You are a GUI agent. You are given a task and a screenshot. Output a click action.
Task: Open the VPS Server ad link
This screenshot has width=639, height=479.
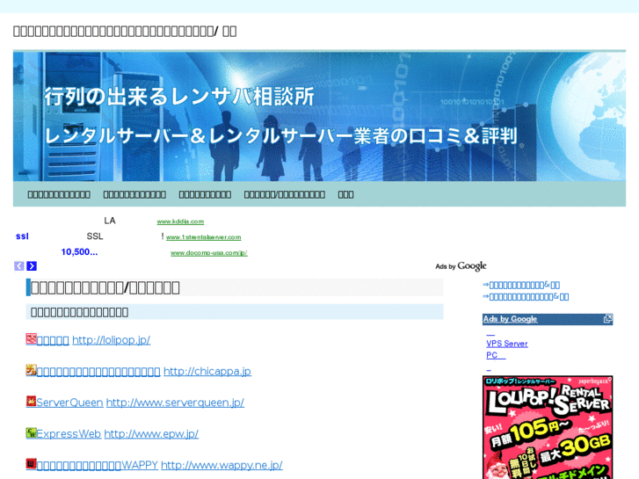pyautogui.click(x=506, y=344)
